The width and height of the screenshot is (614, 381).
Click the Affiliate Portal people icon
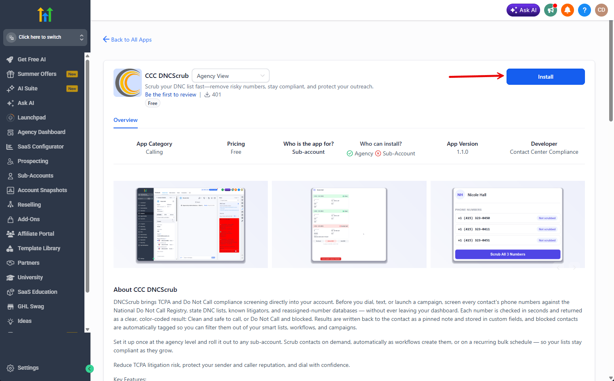click(11, 234)
